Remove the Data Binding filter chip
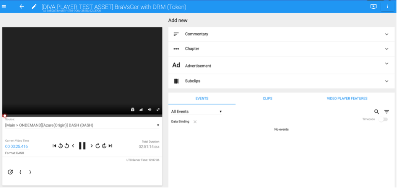Screen dimensions: 398x189 [x=195, y=122]
